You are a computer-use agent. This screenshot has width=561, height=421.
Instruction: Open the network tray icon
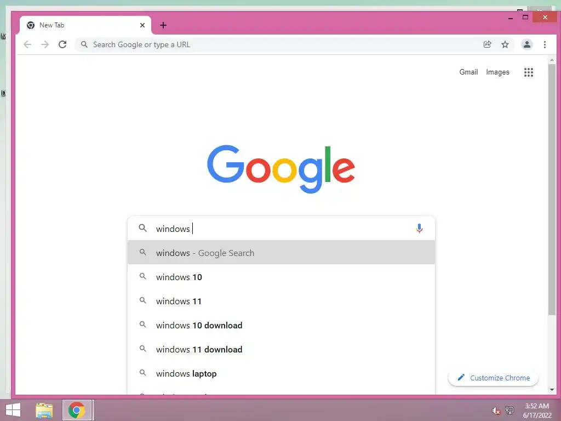[x=509, y=410]
